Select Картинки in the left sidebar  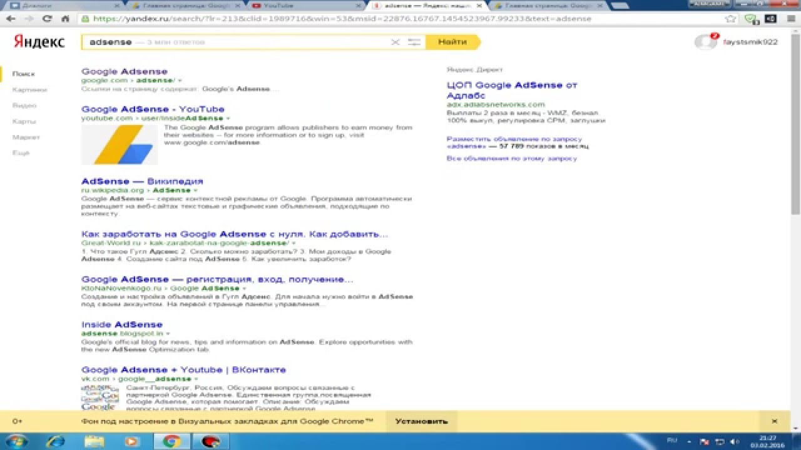(29, 89)
